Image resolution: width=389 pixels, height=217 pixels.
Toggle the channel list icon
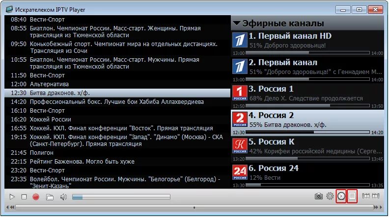(352, 196)
